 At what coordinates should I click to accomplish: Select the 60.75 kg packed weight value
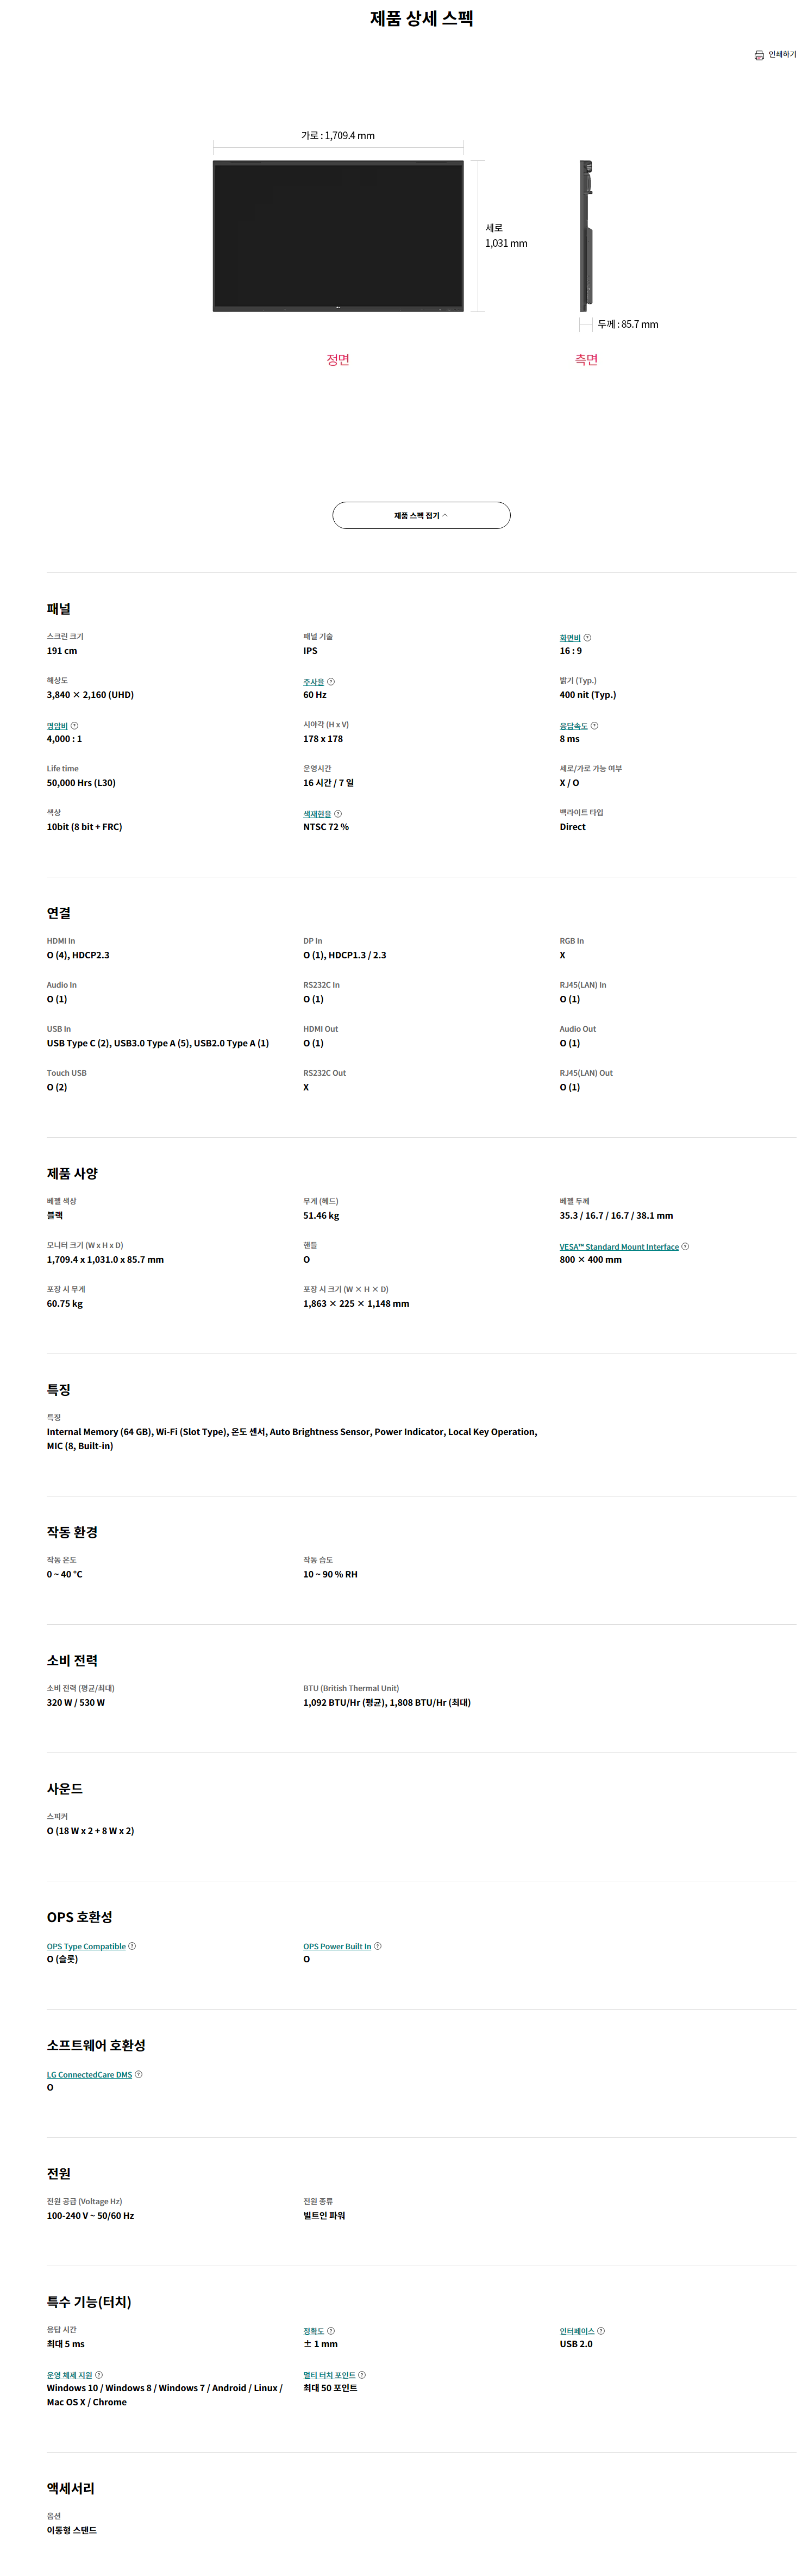click(65, 1304)
